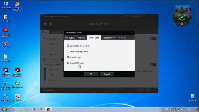The image size is (199, 112).
Task: Select the Корзина recycle bin icon
Action: [192, 97]
